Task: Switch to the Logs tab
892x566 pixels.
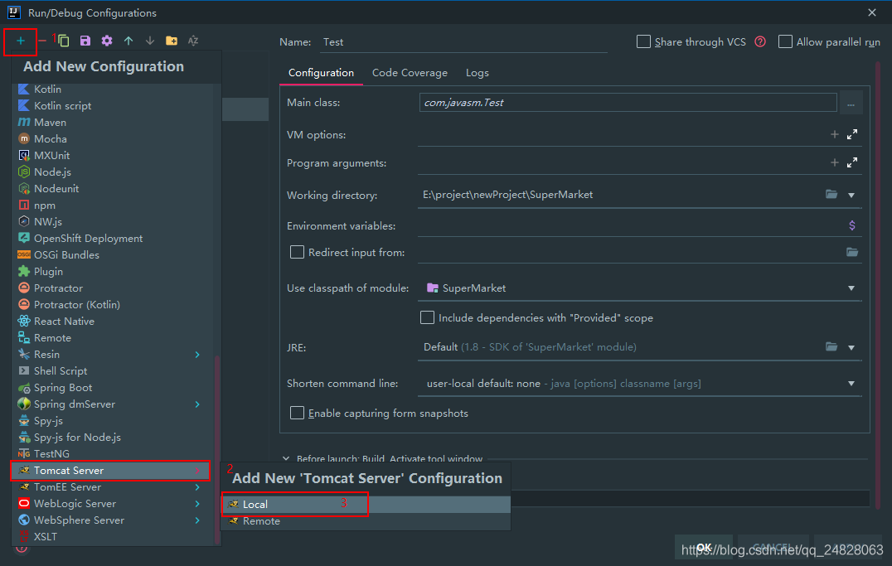Action: pos(478,73)
